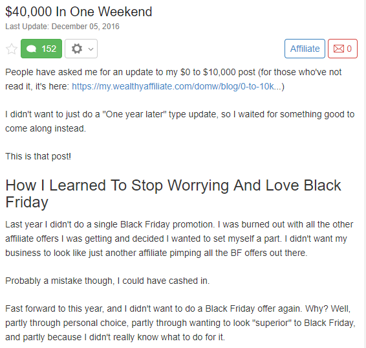
Task: Click the message count 0 next to envelope
Action: pos(349,49)
